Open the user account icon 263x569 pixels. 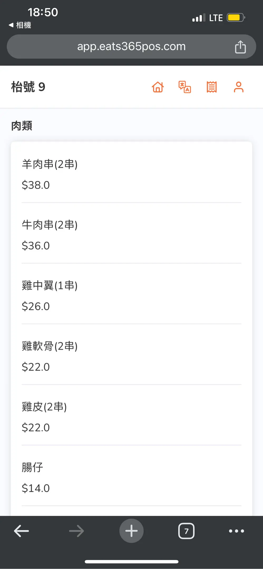click(x=238, y=87)
